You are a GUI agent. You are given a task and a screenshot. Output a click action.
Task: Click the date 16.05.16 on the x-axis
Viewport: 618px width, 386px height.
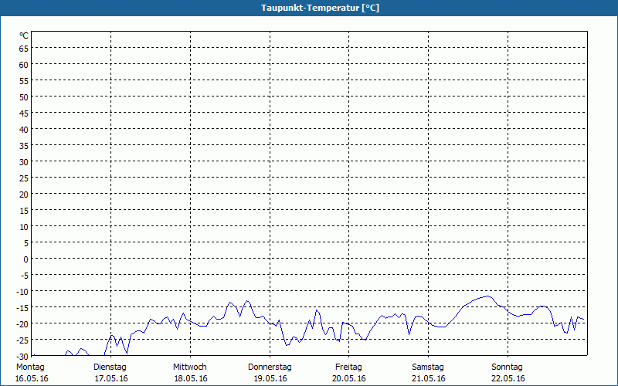click(32, 378)
